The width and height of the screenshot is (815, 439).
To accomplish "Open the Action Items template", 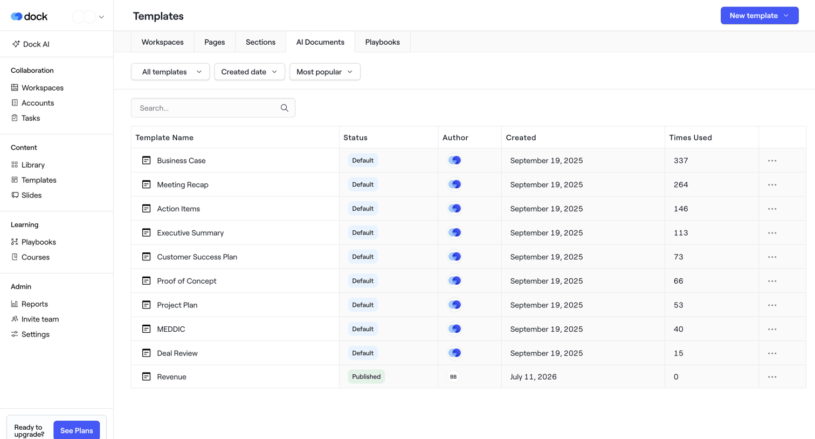I will pos(178,209).
